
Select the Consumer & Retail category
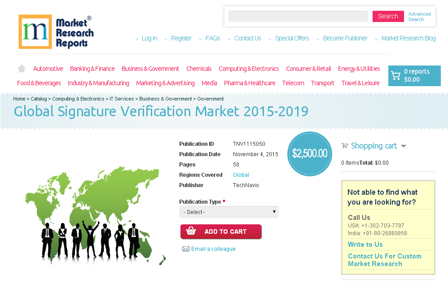[308, 69]
